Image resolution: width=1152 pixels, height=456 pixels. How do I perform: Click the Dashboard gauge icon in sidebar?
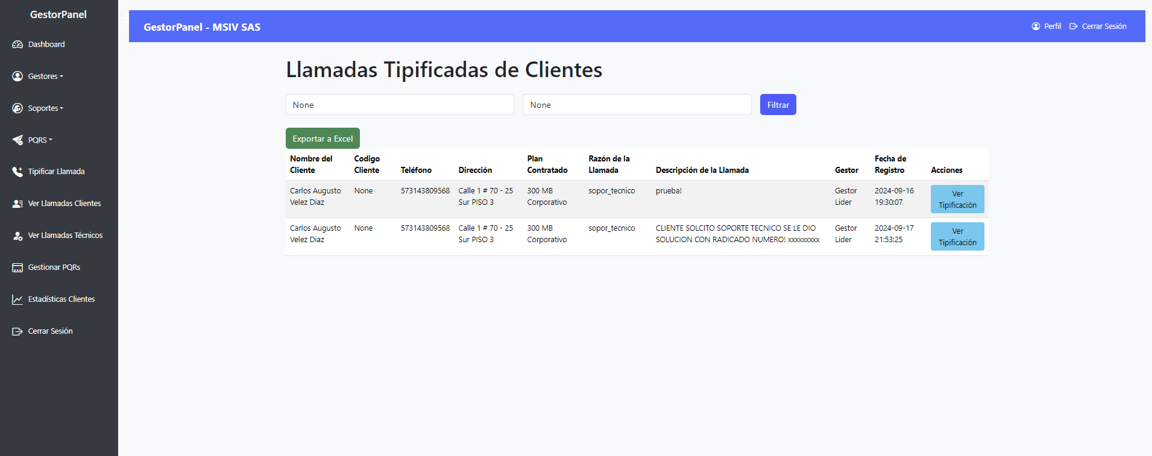coord(17,45)
